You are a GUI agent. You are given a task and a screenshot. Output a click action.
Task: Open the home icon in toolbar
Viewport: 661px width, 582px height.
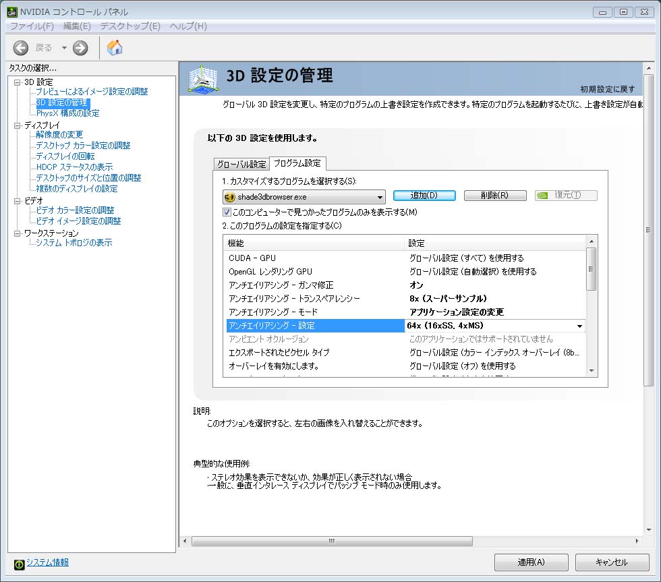point(114,48)
